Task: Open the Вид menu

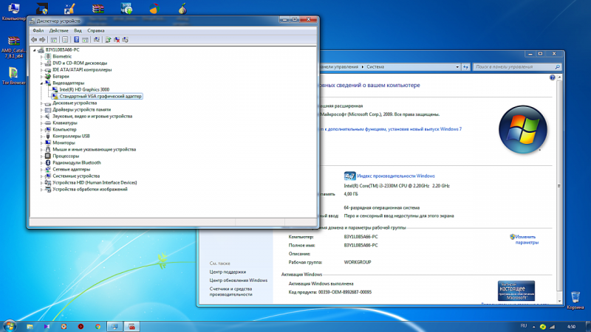Action: (78, 30)
